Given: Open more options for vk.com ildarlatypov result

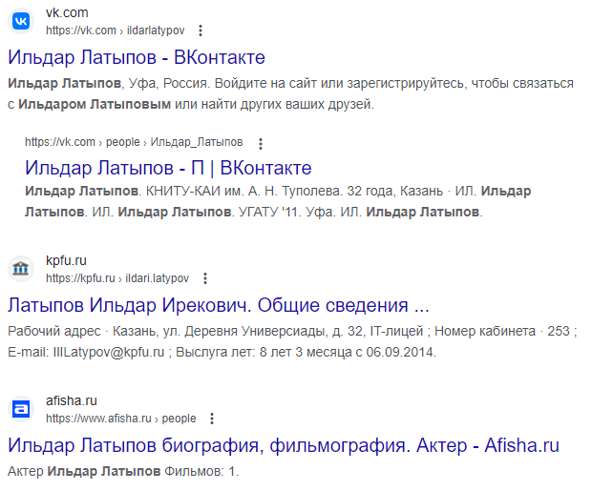Looking at the screenshot, I should [x=201, y=31].
